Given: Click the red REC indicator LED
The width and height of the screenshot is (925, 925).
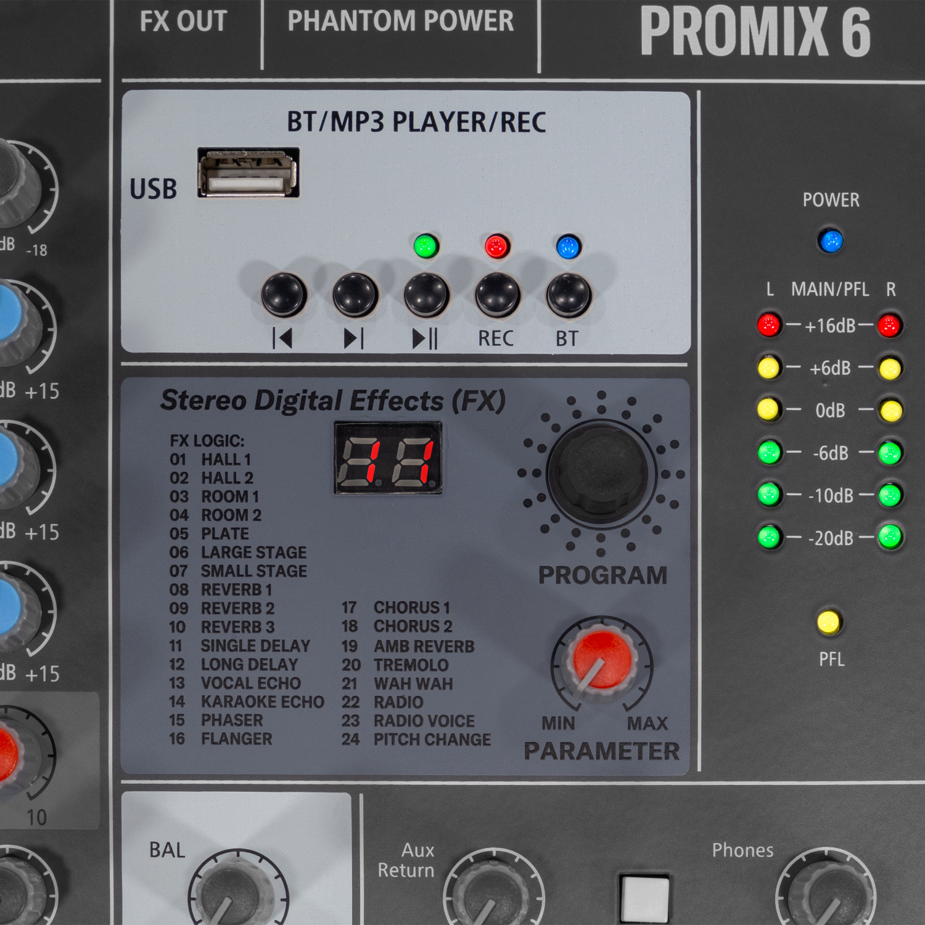Looking at the screenshot, I should coord(496,246).
